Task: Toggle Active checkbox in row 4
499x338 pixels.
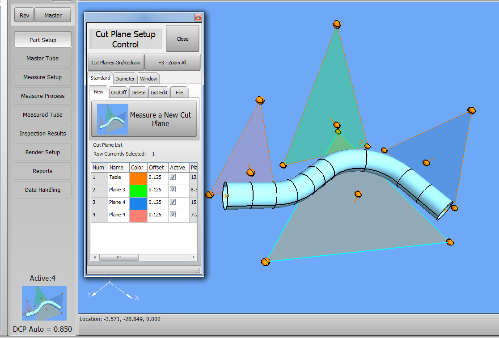Action: [173, 215]
